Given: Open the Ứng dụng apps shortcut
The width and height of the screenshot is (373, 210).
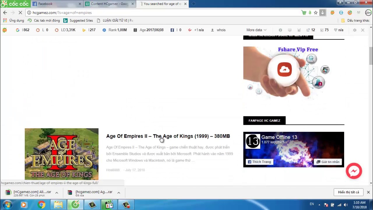Looking at the screenshot, I should click(14, 20).
